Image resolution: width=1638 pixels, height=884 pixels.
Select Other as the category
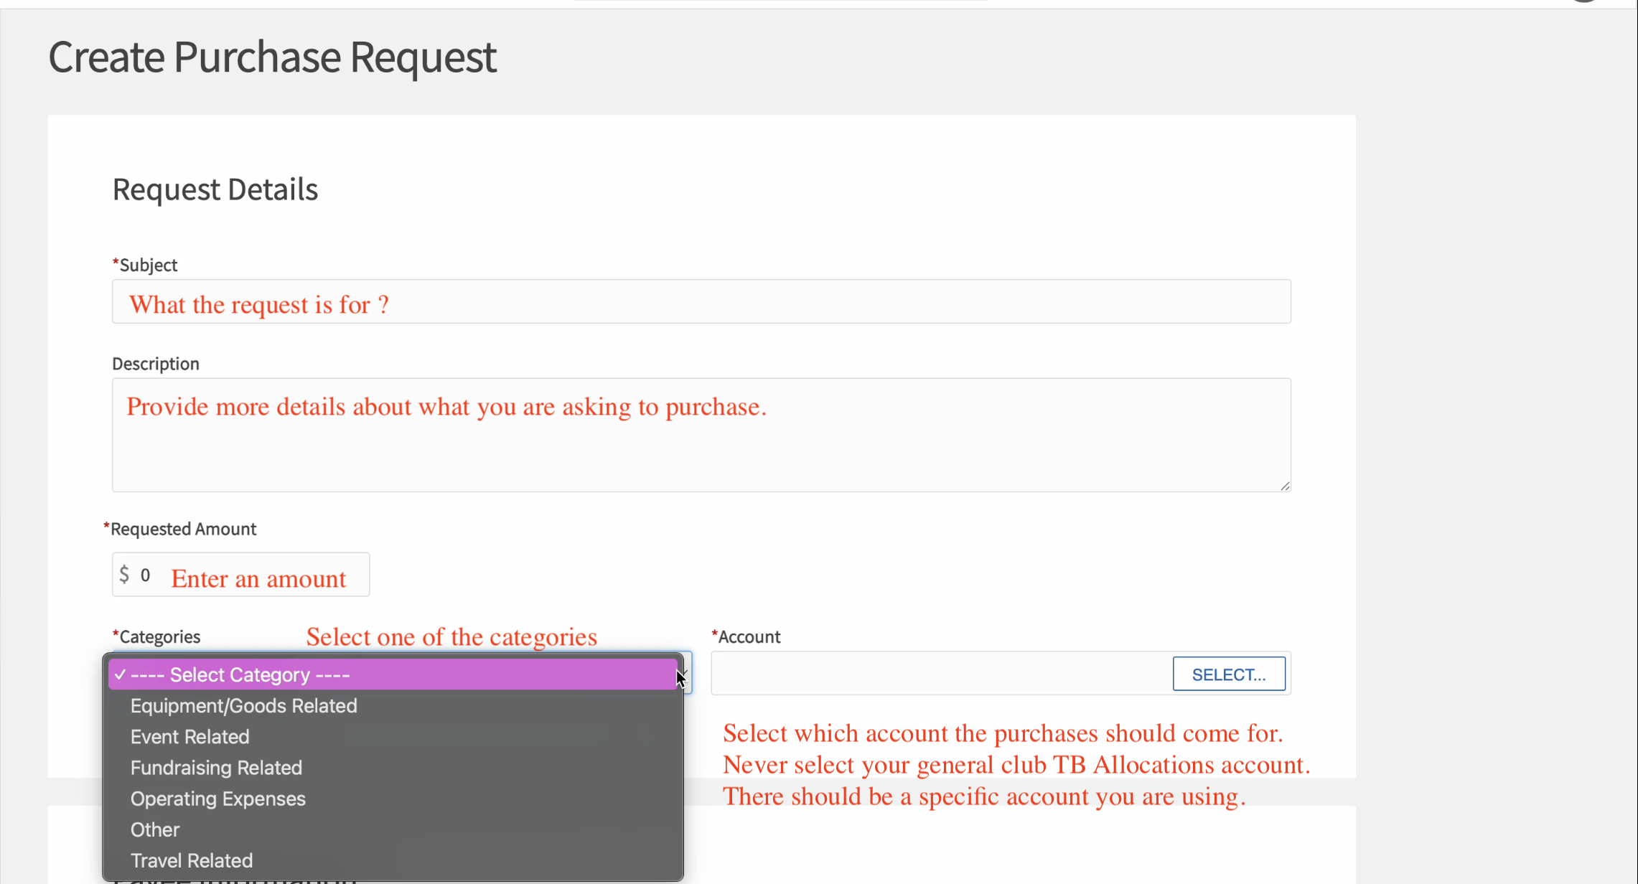(154, 829)
